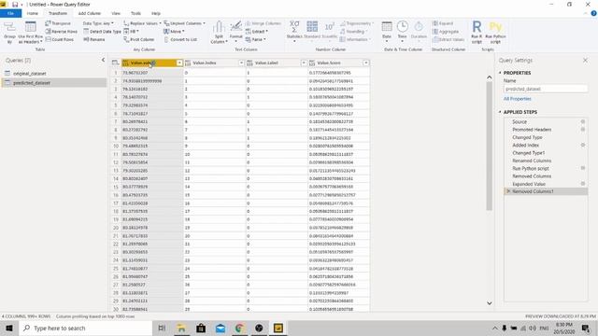Open the Statistics dropdown
Screen dimensions: 598x336
294,31
